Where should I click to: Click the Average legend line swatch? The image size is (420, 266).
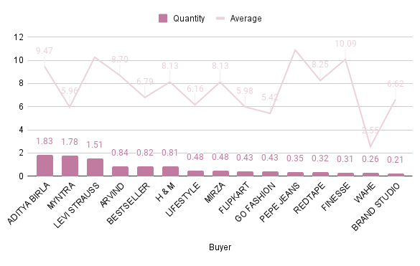click(x=220, y=19)
